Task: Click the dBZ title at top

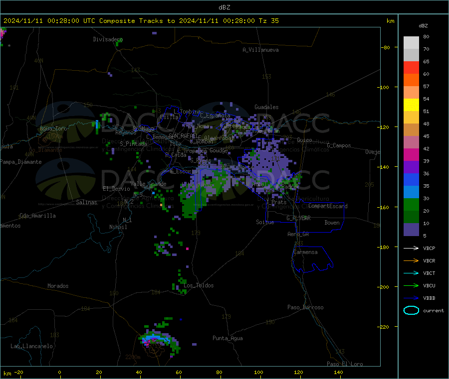Action: point(224,7)
